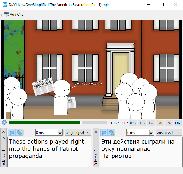
Task: Close the Subtitles 1 panel
Action: click(4, 132)
